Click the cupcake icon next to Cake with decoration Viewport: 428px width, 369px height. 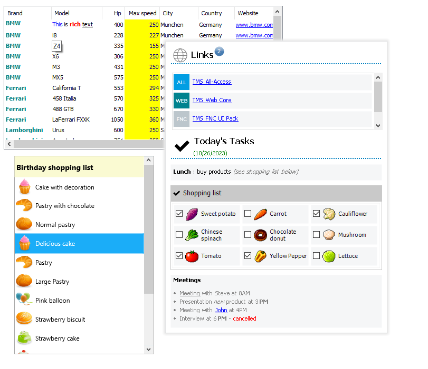[x=25, y=187]
